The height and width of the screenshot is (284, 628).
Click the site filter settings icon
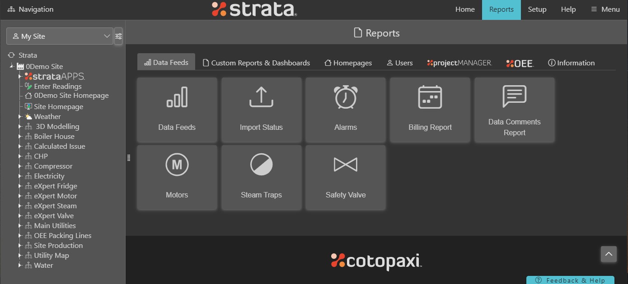click(x=118, y=37)
